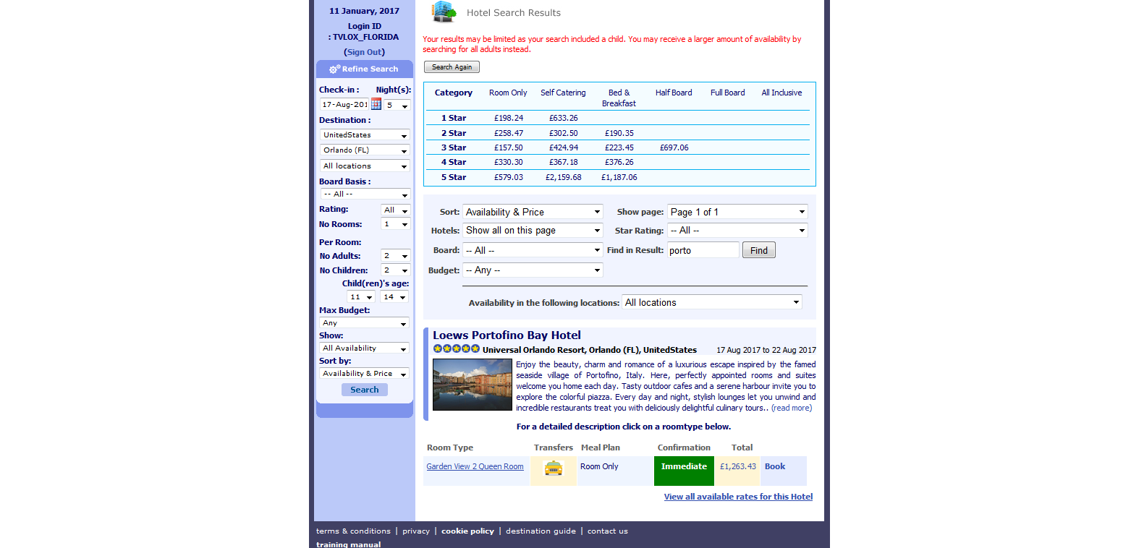Image resolution: width=1131 pixels, height=548 pixels.
Task: Open the Night(s) dropdown
Action: click(x=397, y=106)
